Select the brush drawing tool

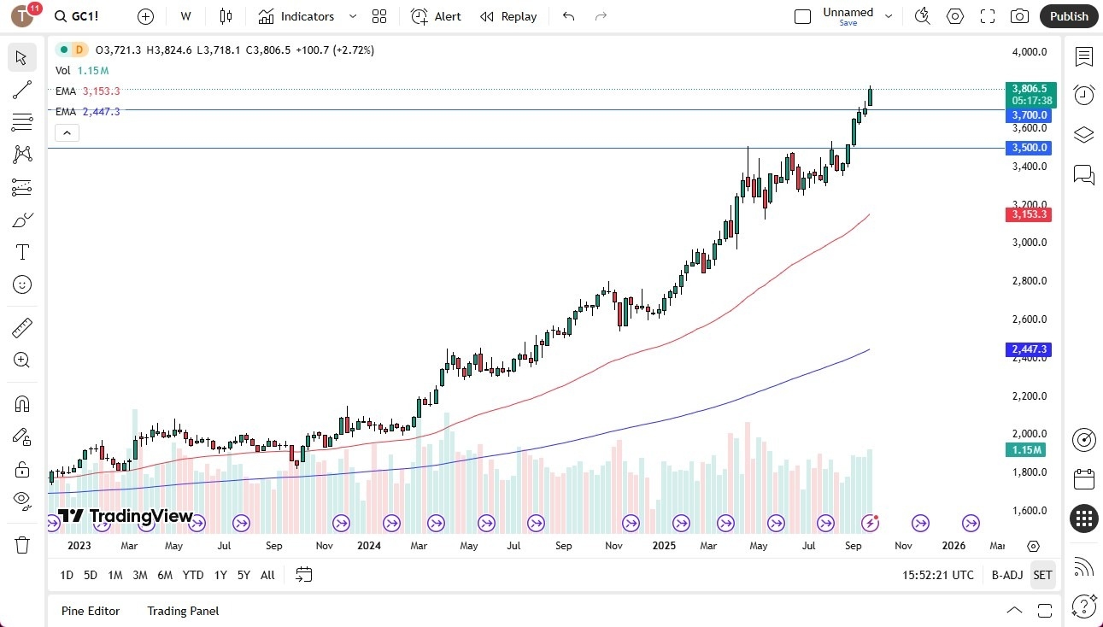(x=21, y=219)
